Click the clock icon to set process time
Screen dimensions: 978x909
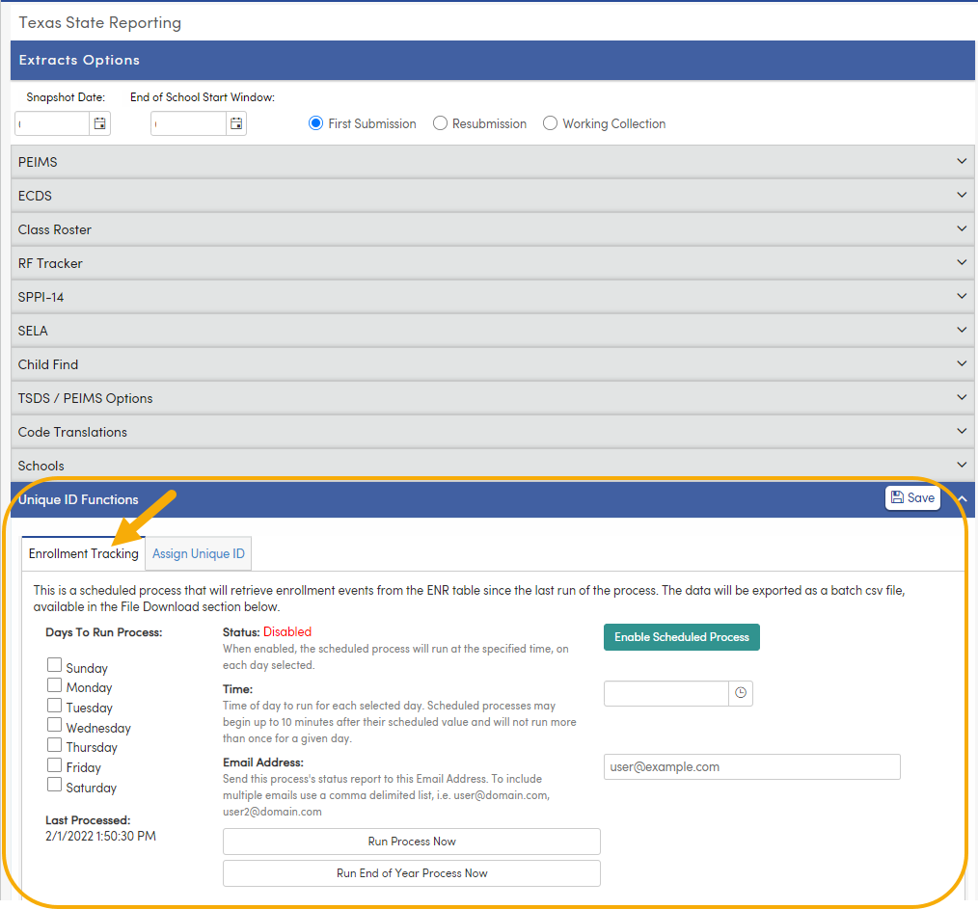pyautogui.click(x=741, y=692)
